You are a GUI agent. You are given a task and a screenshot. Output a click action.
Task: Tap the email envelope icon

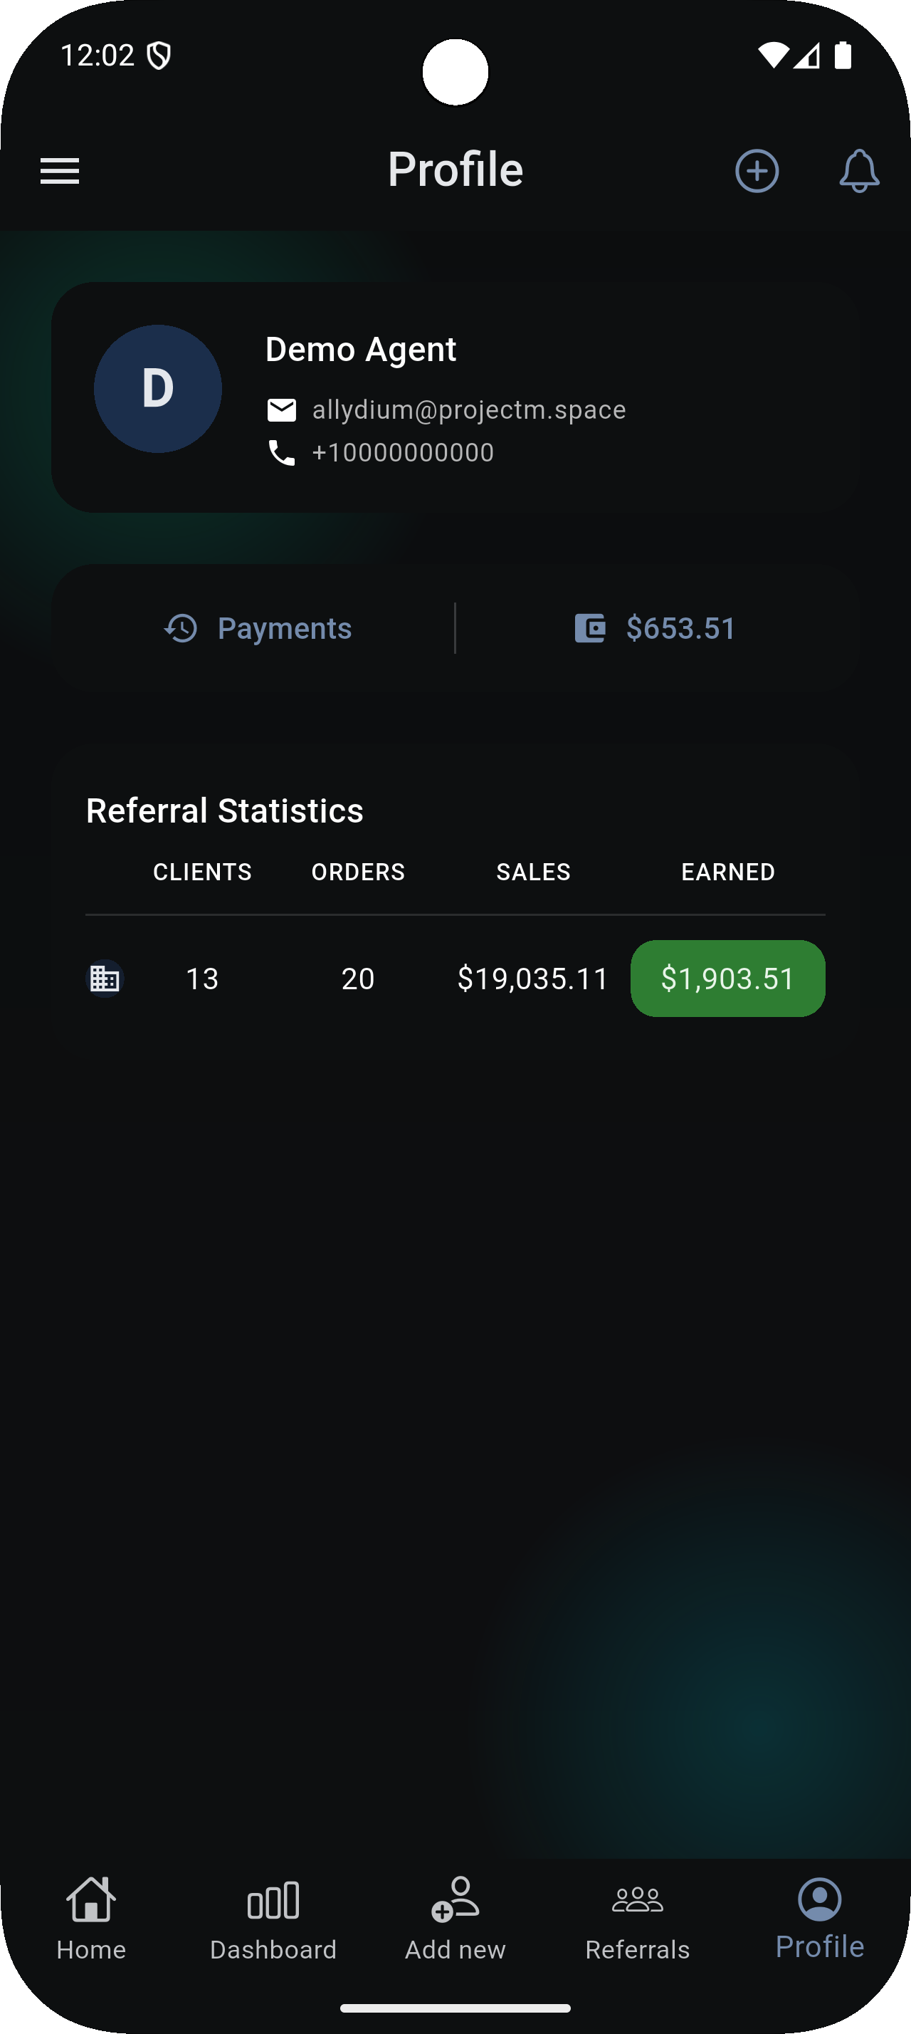282,410
